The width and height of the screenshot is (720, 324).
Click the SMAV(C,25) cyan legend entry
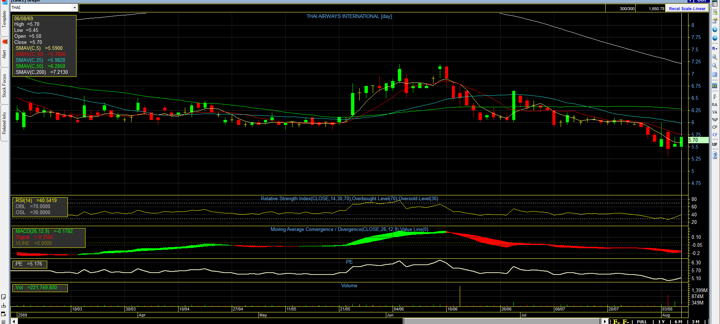coord(40,60)
